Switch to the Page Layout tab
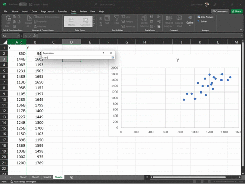This screenshot has height=184, width=245. [47, 11]
